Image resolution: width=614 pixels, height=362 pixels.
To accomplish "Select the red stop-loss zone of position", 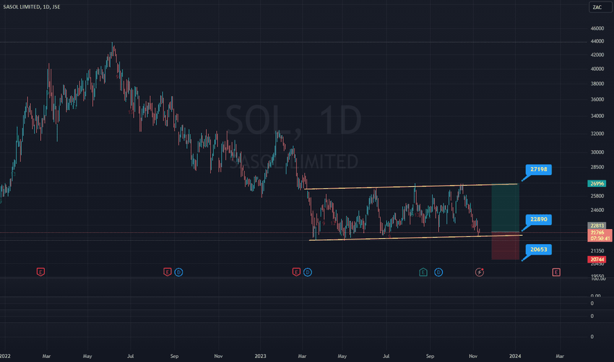I will [x=505, y=246].
